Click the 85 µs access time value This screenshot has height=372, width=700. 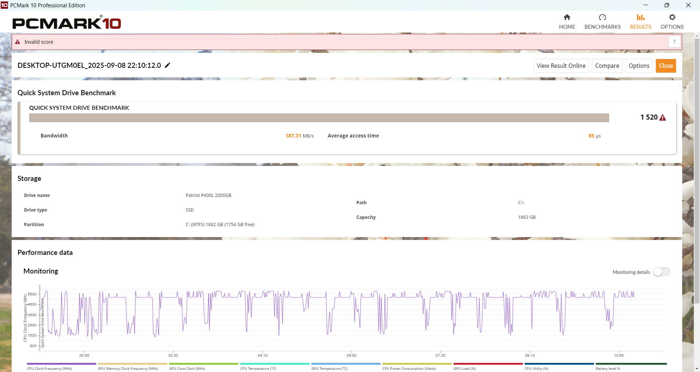pyautogui.click(x=595, y=136)
